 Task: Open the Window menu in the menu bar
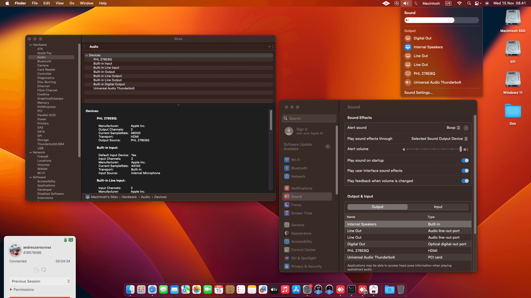click(x=87, y=3)
